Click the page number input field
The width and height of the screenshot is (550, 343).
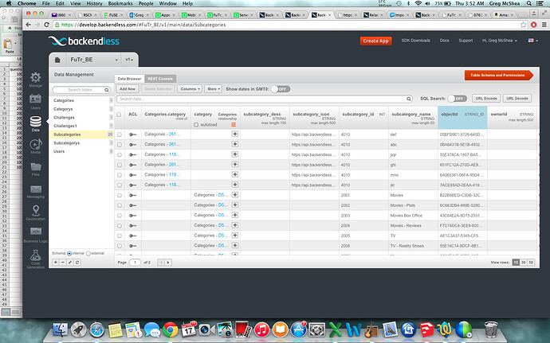(135, 262)
